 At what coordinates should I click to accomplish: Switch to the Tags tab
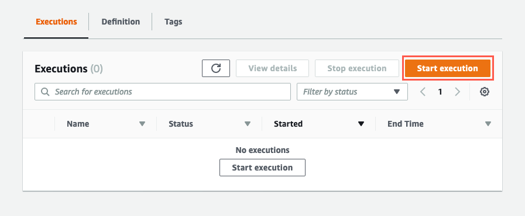click(173, 22)
